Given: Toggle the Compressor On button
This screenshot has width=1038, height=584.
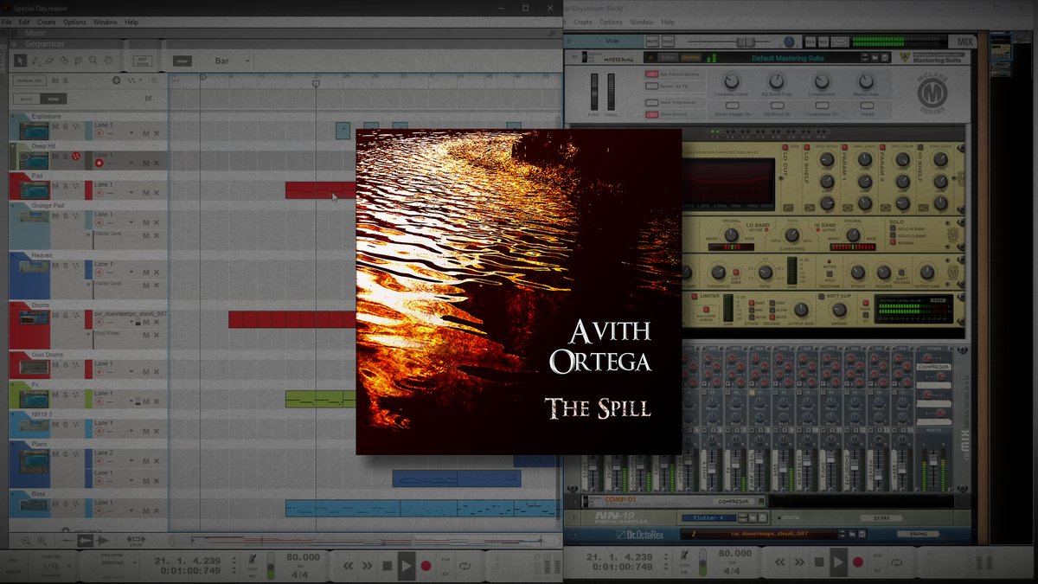Looking at the screenshot, I should tap(821, 106).
